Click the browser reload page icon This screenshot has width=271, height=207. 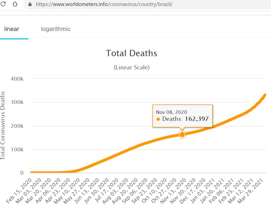pyautogui.click(x=3, y=4)
